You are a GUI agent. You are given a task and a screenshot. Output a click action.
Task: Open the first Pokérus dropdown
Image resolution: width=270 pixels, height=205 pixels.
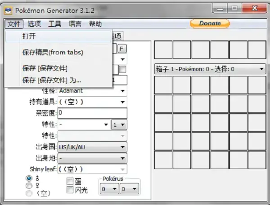[109, 189]
